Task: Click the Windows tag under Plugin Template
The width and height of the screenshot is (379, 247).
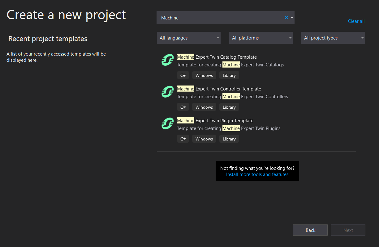Action: tap(204, 139)
